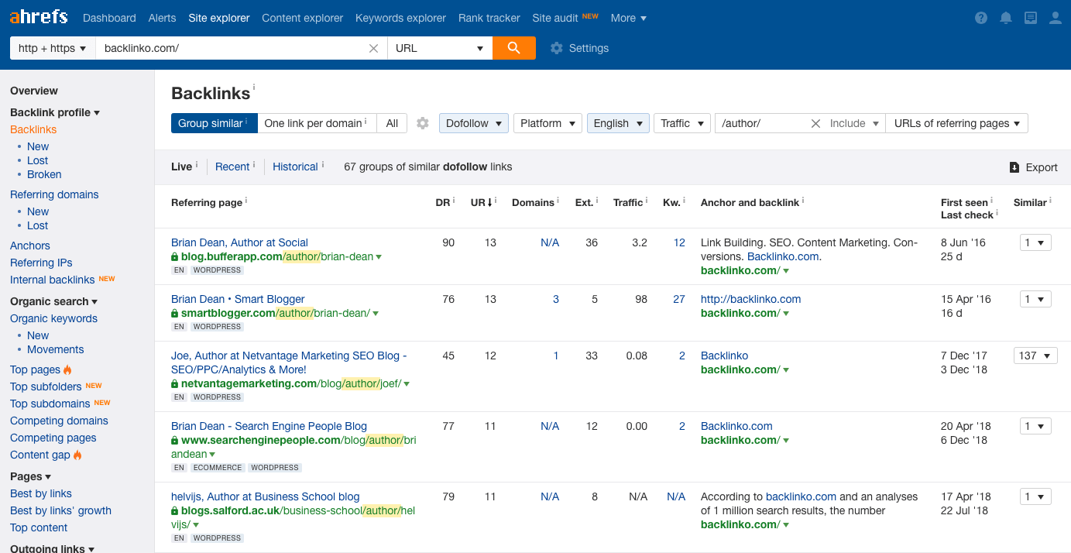
Task: Expand blog.bufferapp.com URL arrow menu
Action: point(379,257)
